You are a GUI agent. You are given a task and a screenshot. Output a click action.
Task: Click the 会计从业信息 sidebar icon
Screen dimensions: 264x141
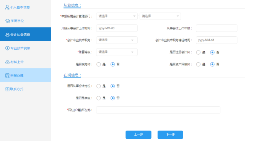(7, 35)
